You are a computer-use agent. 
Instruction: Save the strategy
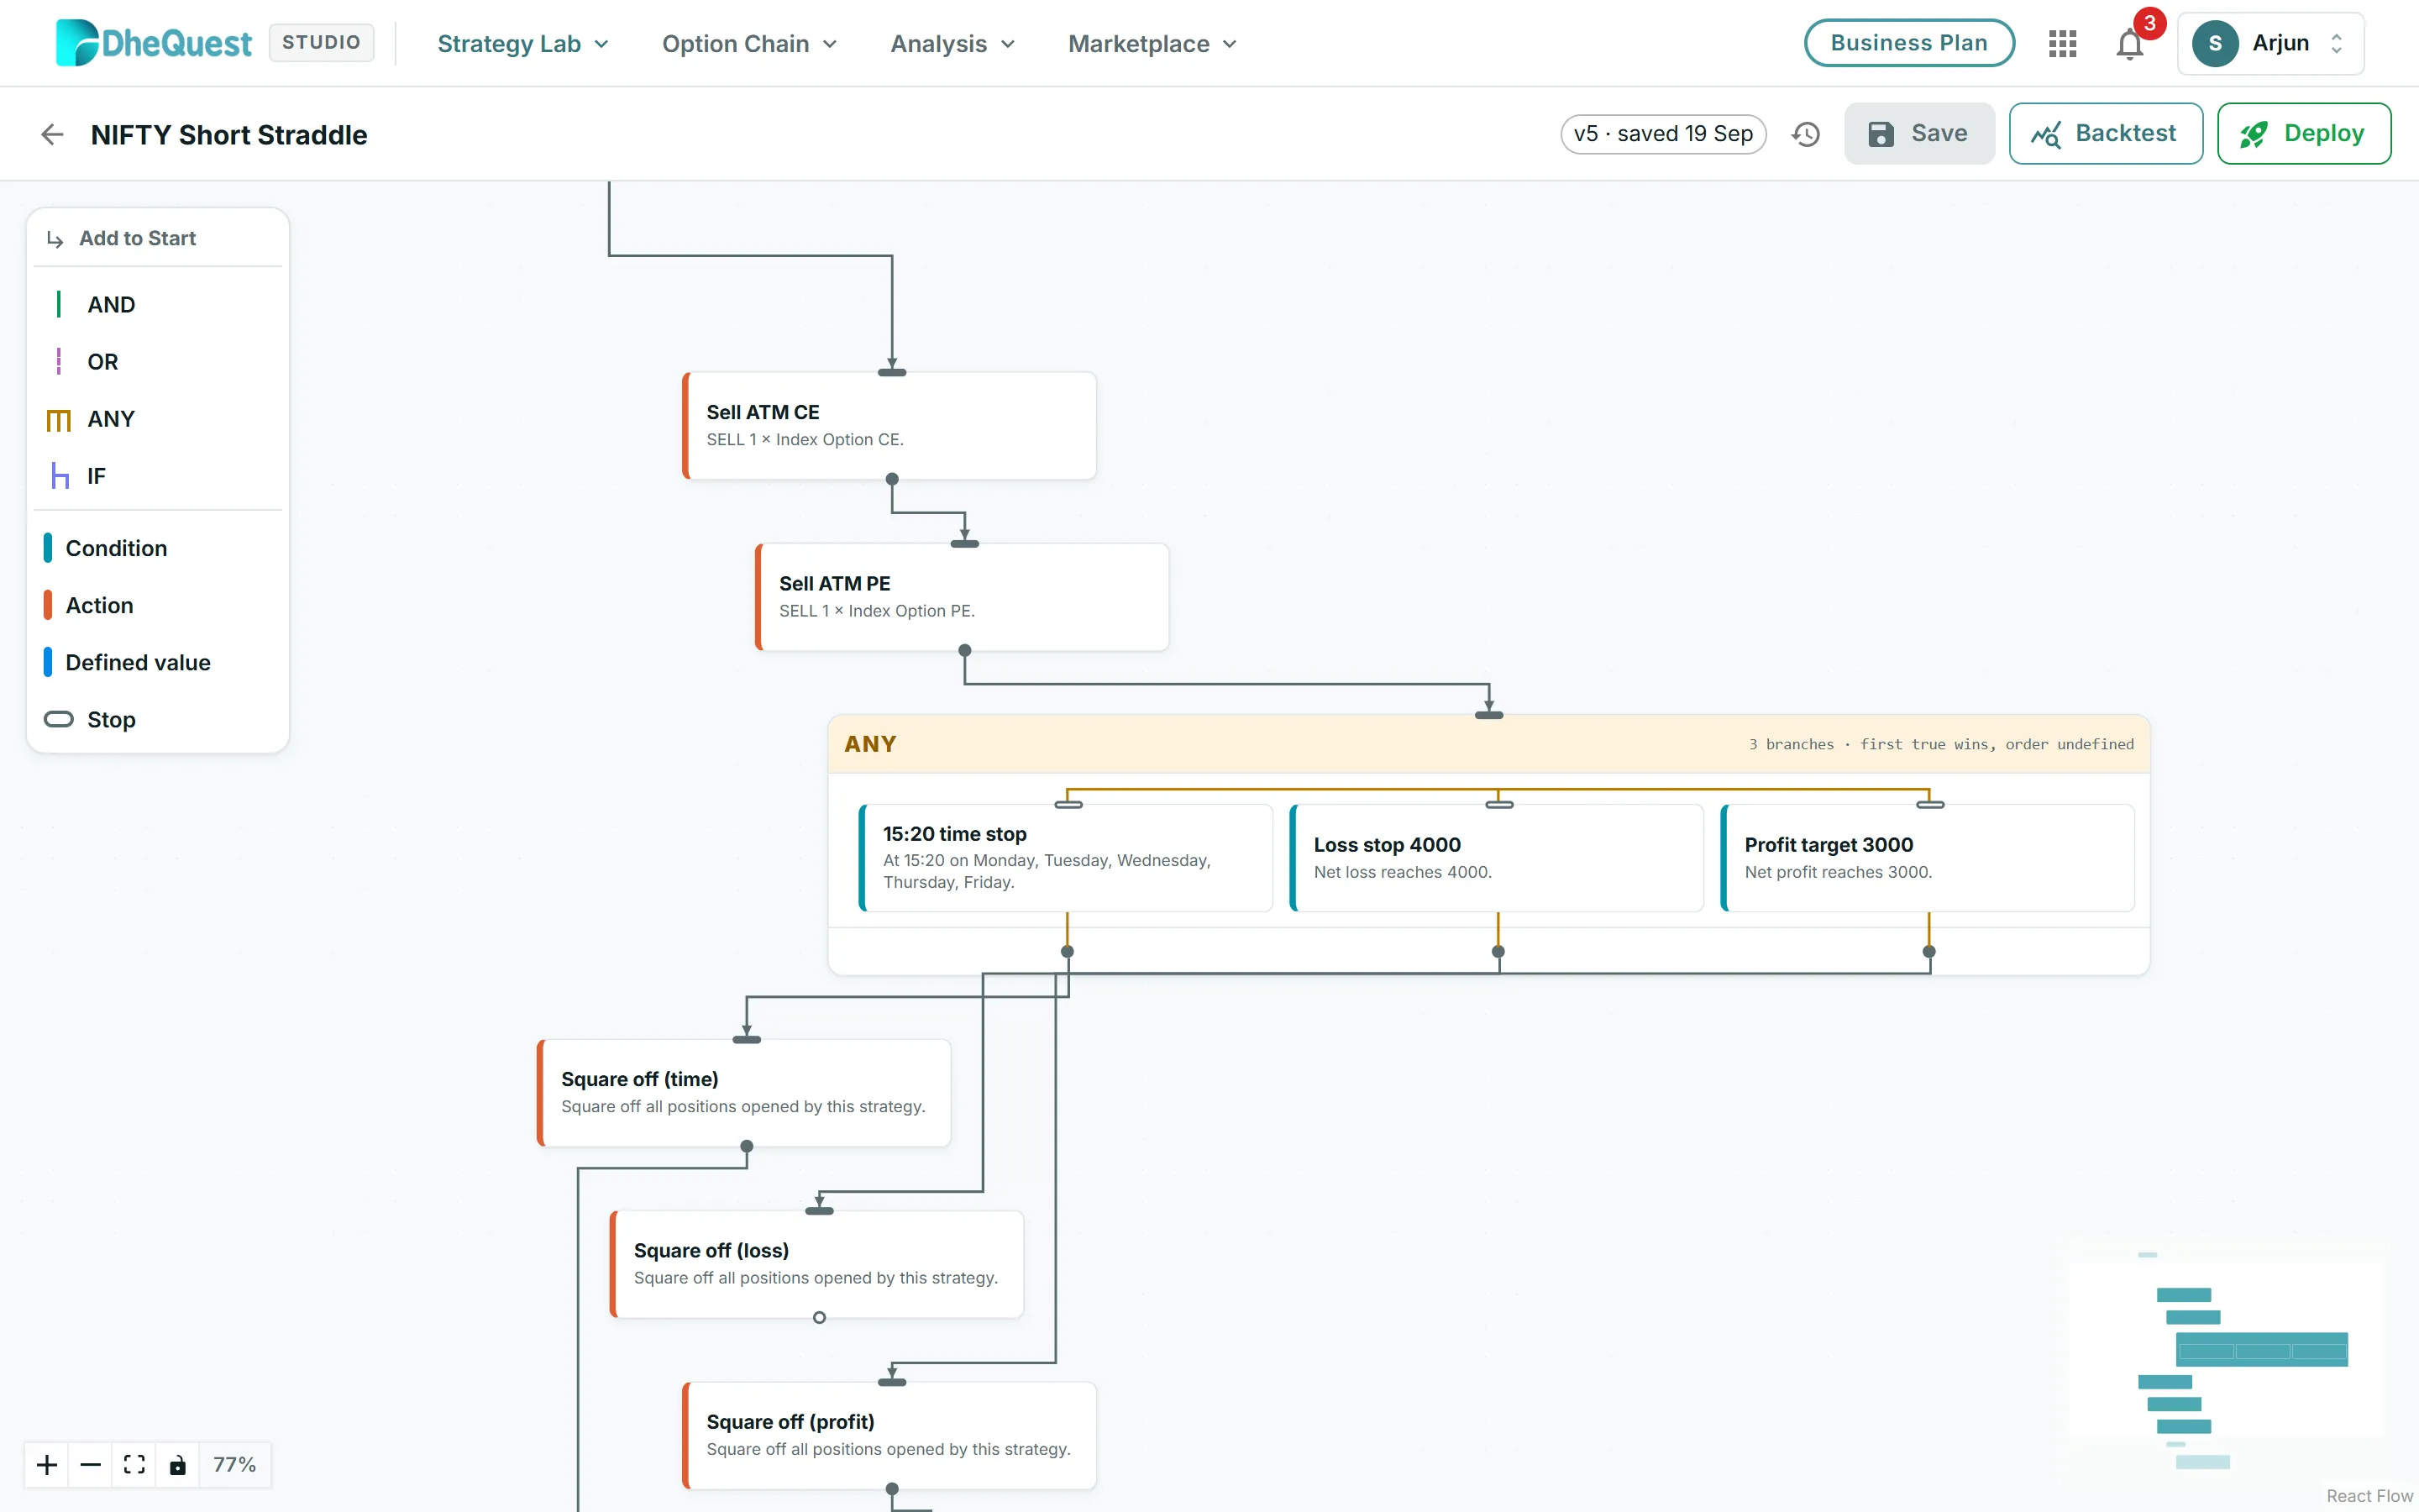pyautogui.click(x=1919, y=133)
